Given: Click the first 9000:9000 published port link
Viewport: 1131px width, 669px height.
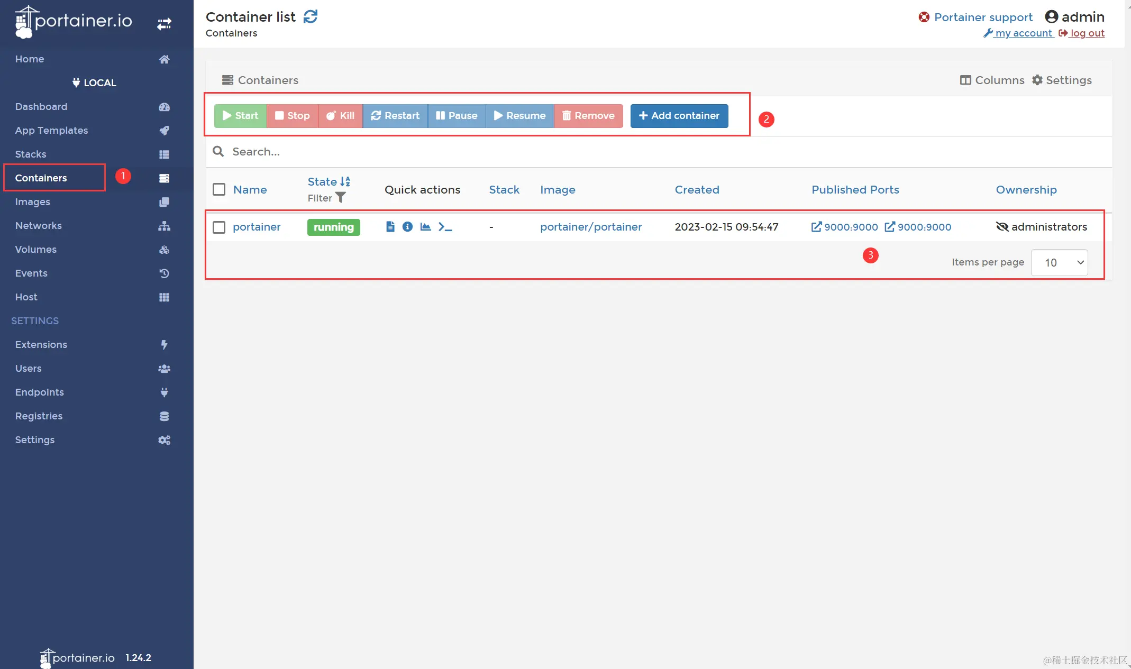Looking at the screenshot, I should point(845,227).
